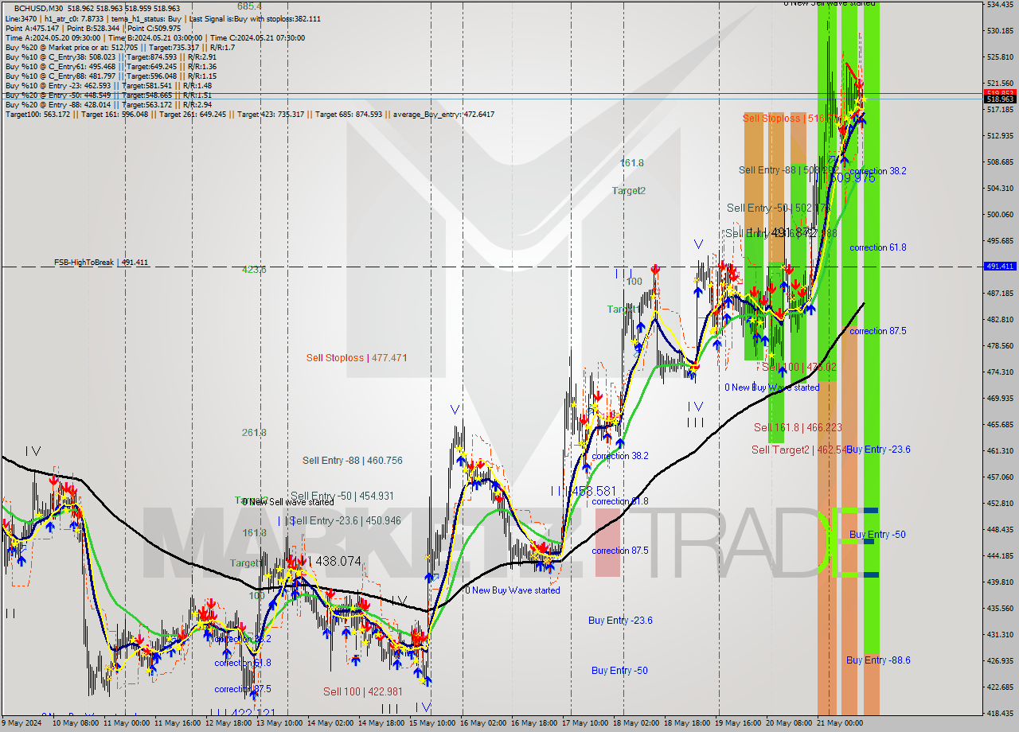Select the 487.185 price axis value

tap(1000, 294)
